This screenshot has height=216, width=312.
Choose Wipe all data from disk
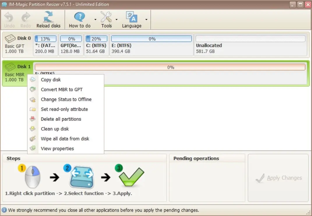pos(66,138)
